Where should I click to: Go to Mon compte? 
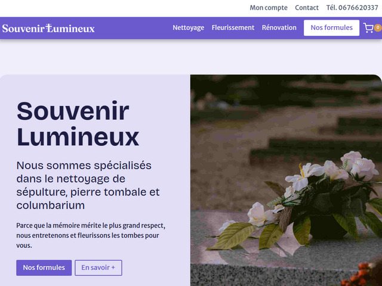click(x=269, y=8)
